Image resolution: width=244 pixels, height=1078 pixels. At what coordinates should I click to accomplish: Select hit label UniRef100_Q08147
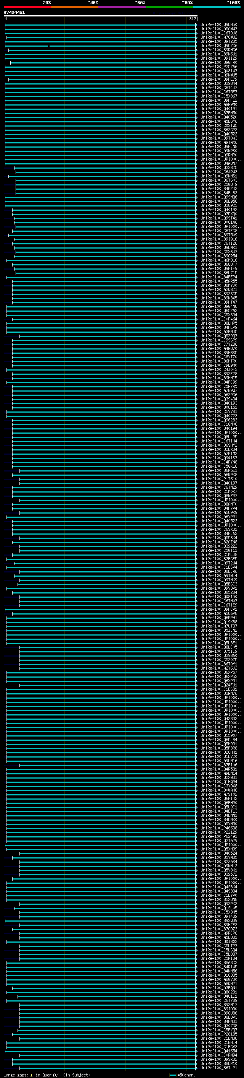coord(219,71)
